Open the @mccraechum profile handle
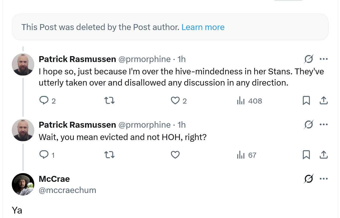The width and height of the screenshot is (340, 218). pyautogui.click(x=67, y=190)
